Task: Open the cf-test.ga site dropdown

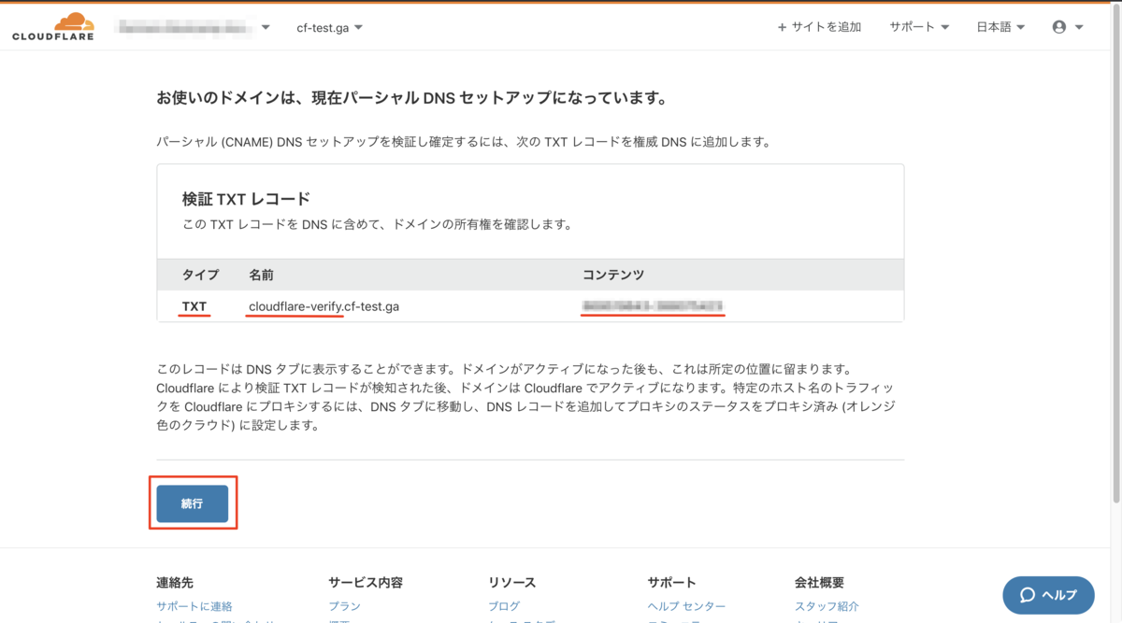Action: tap(329, 28)
